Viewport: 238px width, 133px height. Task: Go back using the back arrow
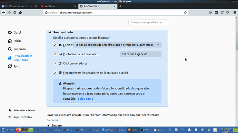(x=3, y=13)
